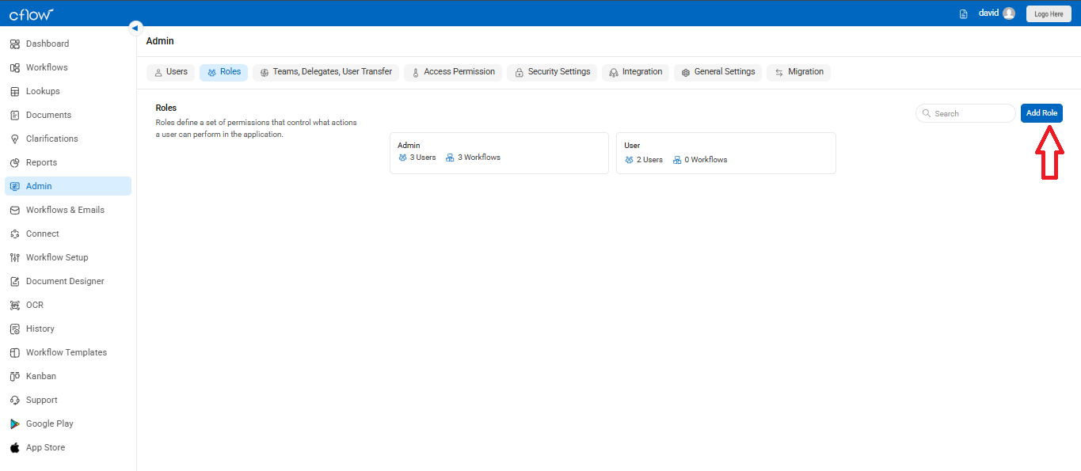
Task: Select the OCR menu item
Action: tap(68, 305)
